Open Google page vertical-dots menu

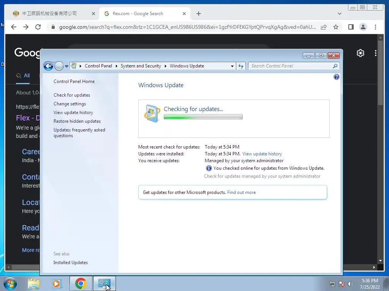pos(376,53)
